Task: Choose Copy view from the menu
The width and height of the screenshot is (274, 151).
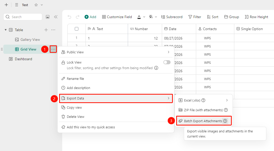Action: (x=116, y=107)
